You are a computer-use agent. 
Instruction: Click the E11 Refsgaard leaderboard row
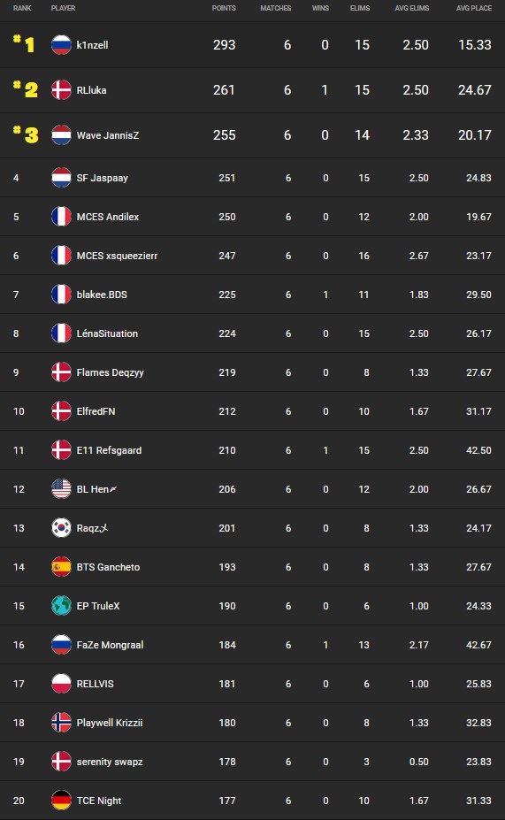tap(253, 450)
